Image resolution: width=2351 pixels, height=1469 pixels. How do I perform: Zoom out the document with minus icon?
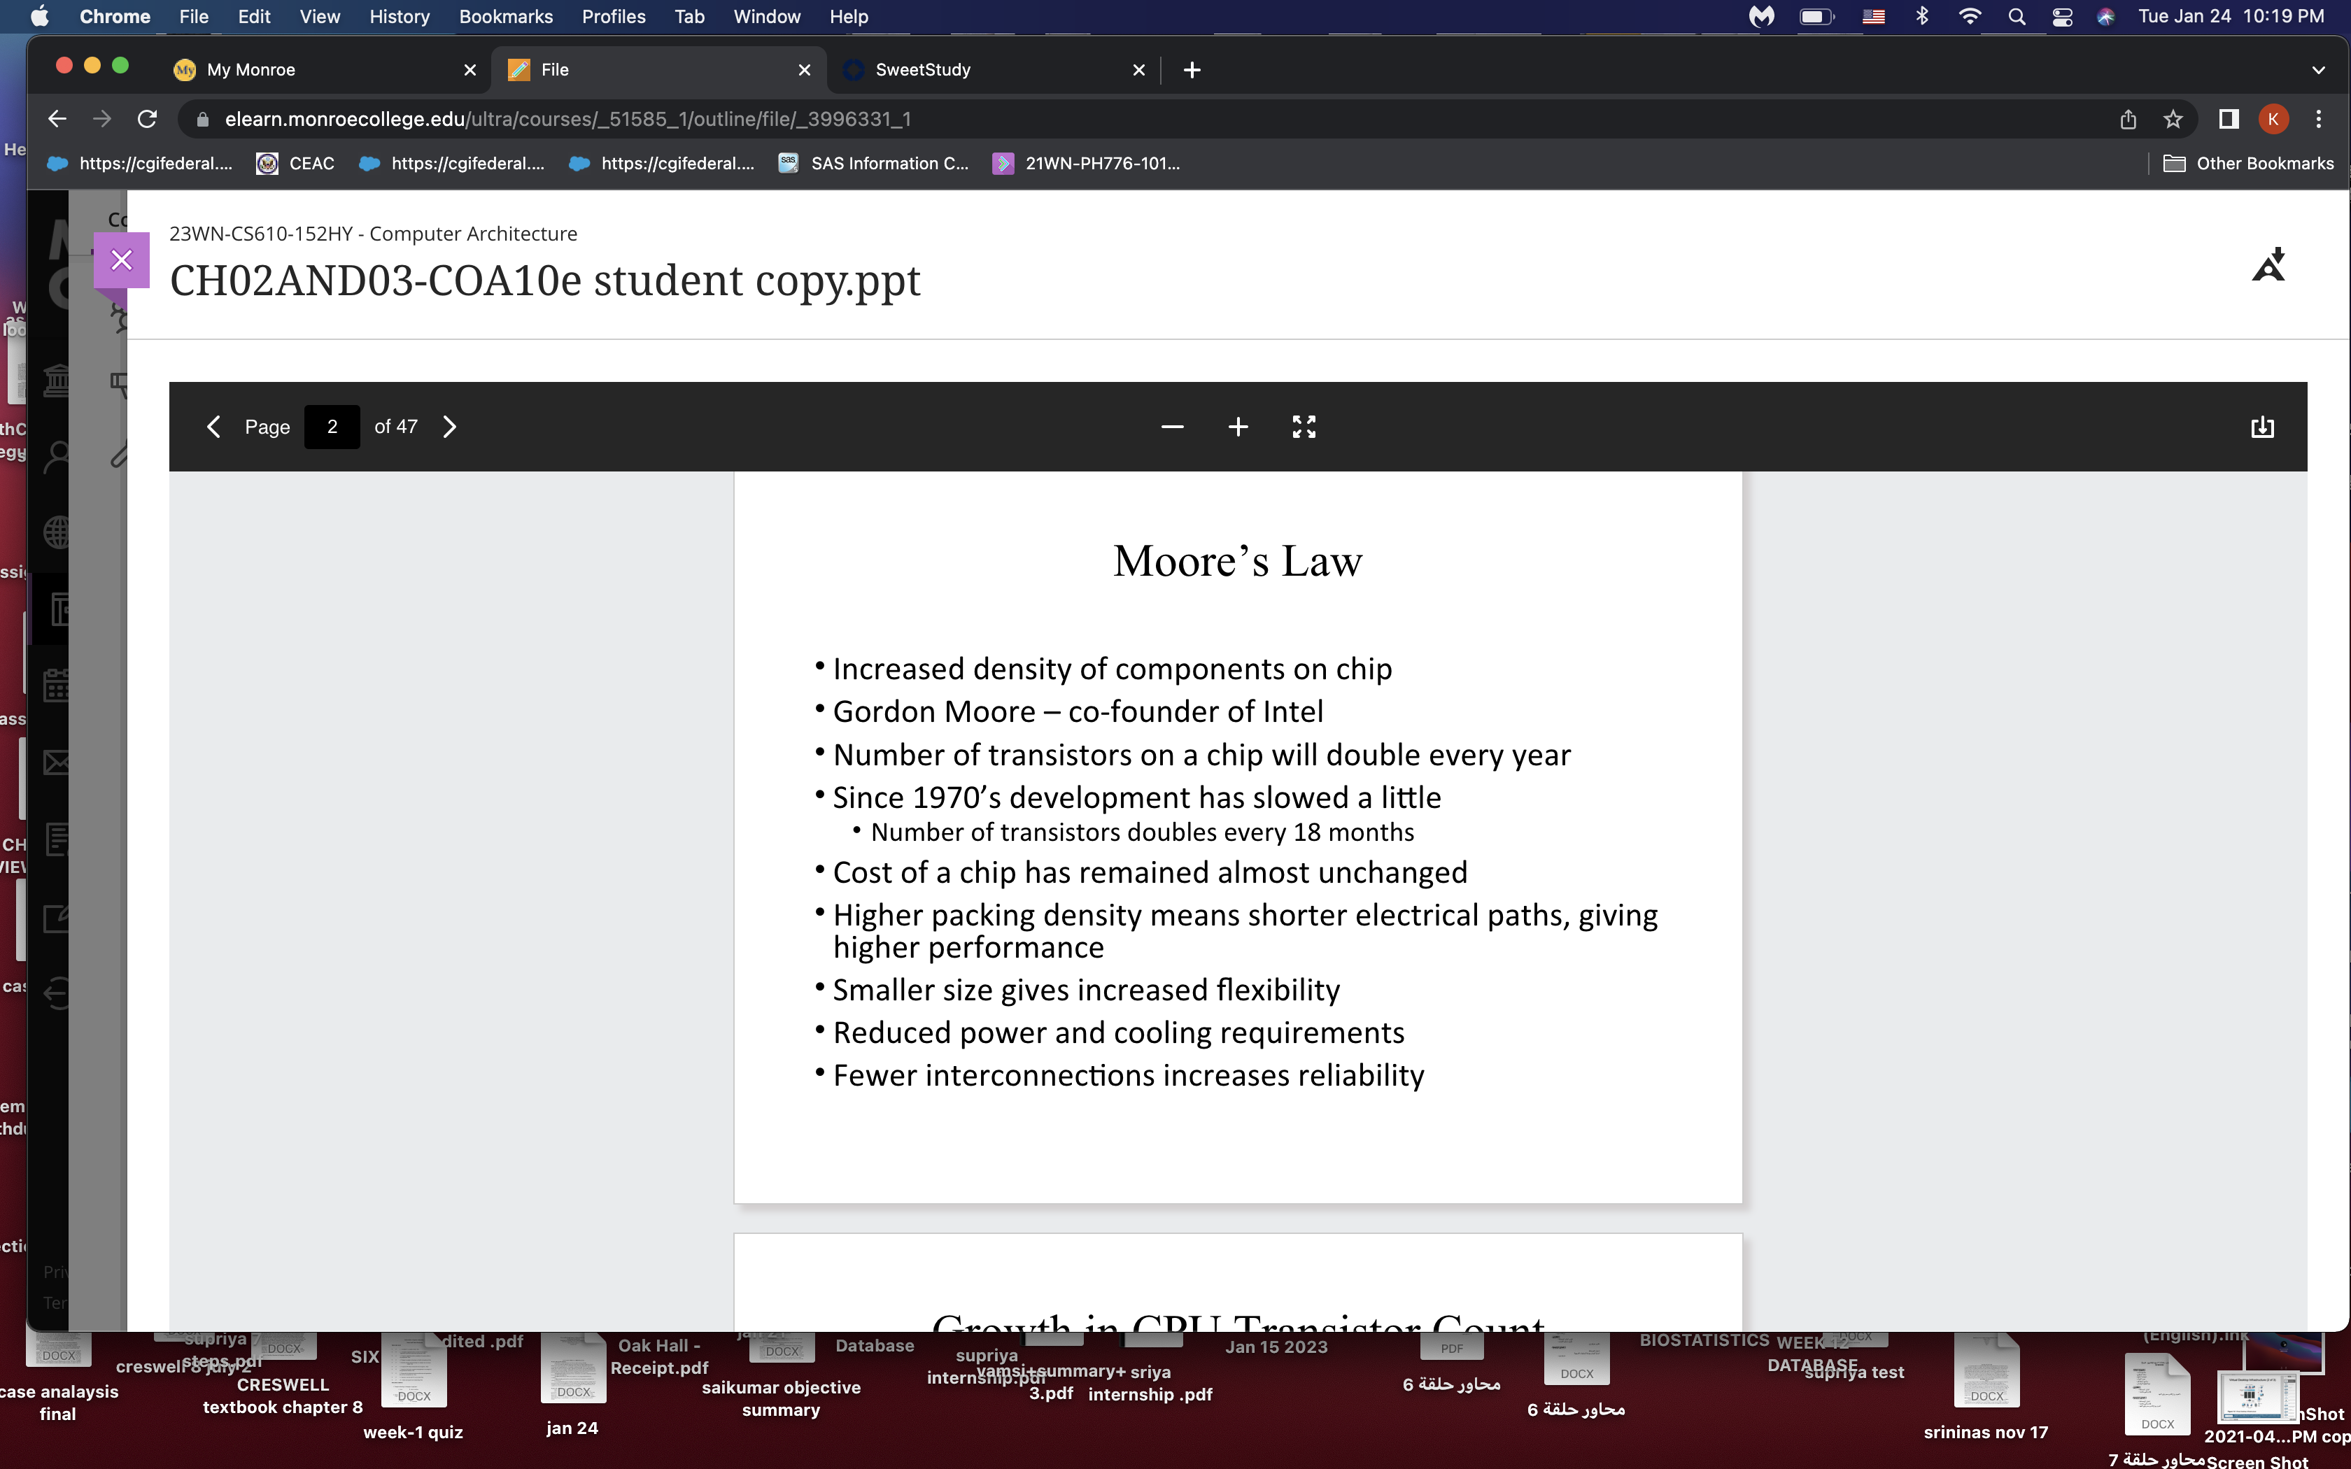pos(1173,427)
